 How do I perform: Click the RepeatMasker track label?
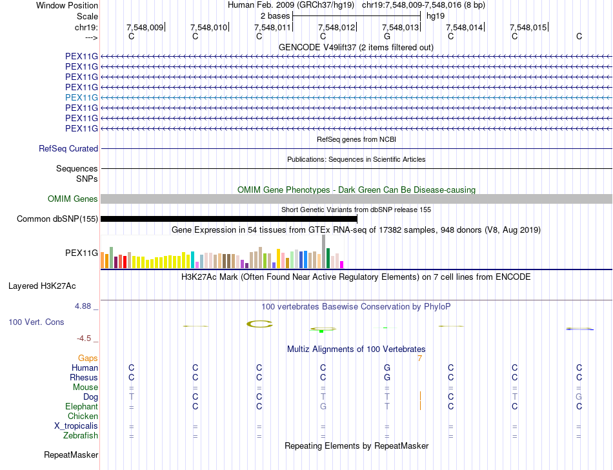[x=71, y=455]
